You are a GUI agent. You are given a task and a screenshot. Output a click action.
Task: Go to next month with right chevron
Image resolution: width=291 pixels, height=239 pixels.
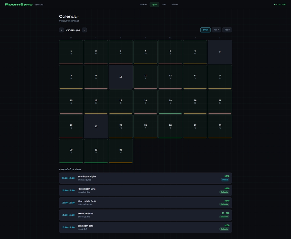click(x=84, y=30)
